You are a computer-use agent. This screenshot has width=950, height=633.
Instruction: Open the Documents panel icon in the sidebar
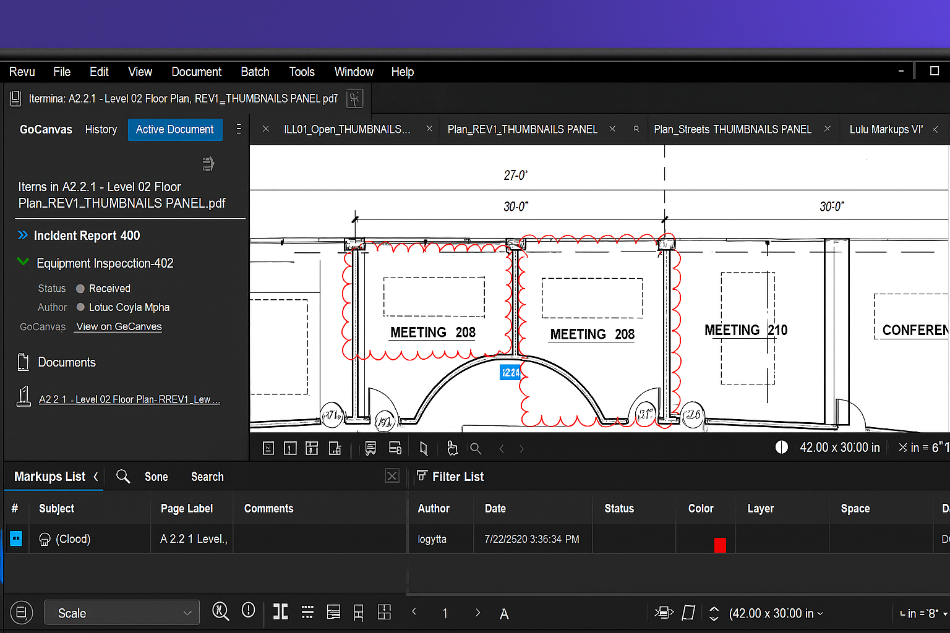pos(23,362)
